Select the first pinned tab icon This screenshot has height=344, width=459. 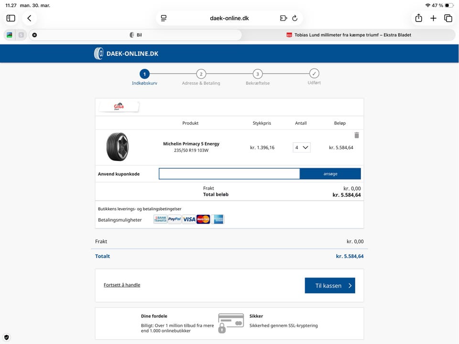(x=10, y=35)
